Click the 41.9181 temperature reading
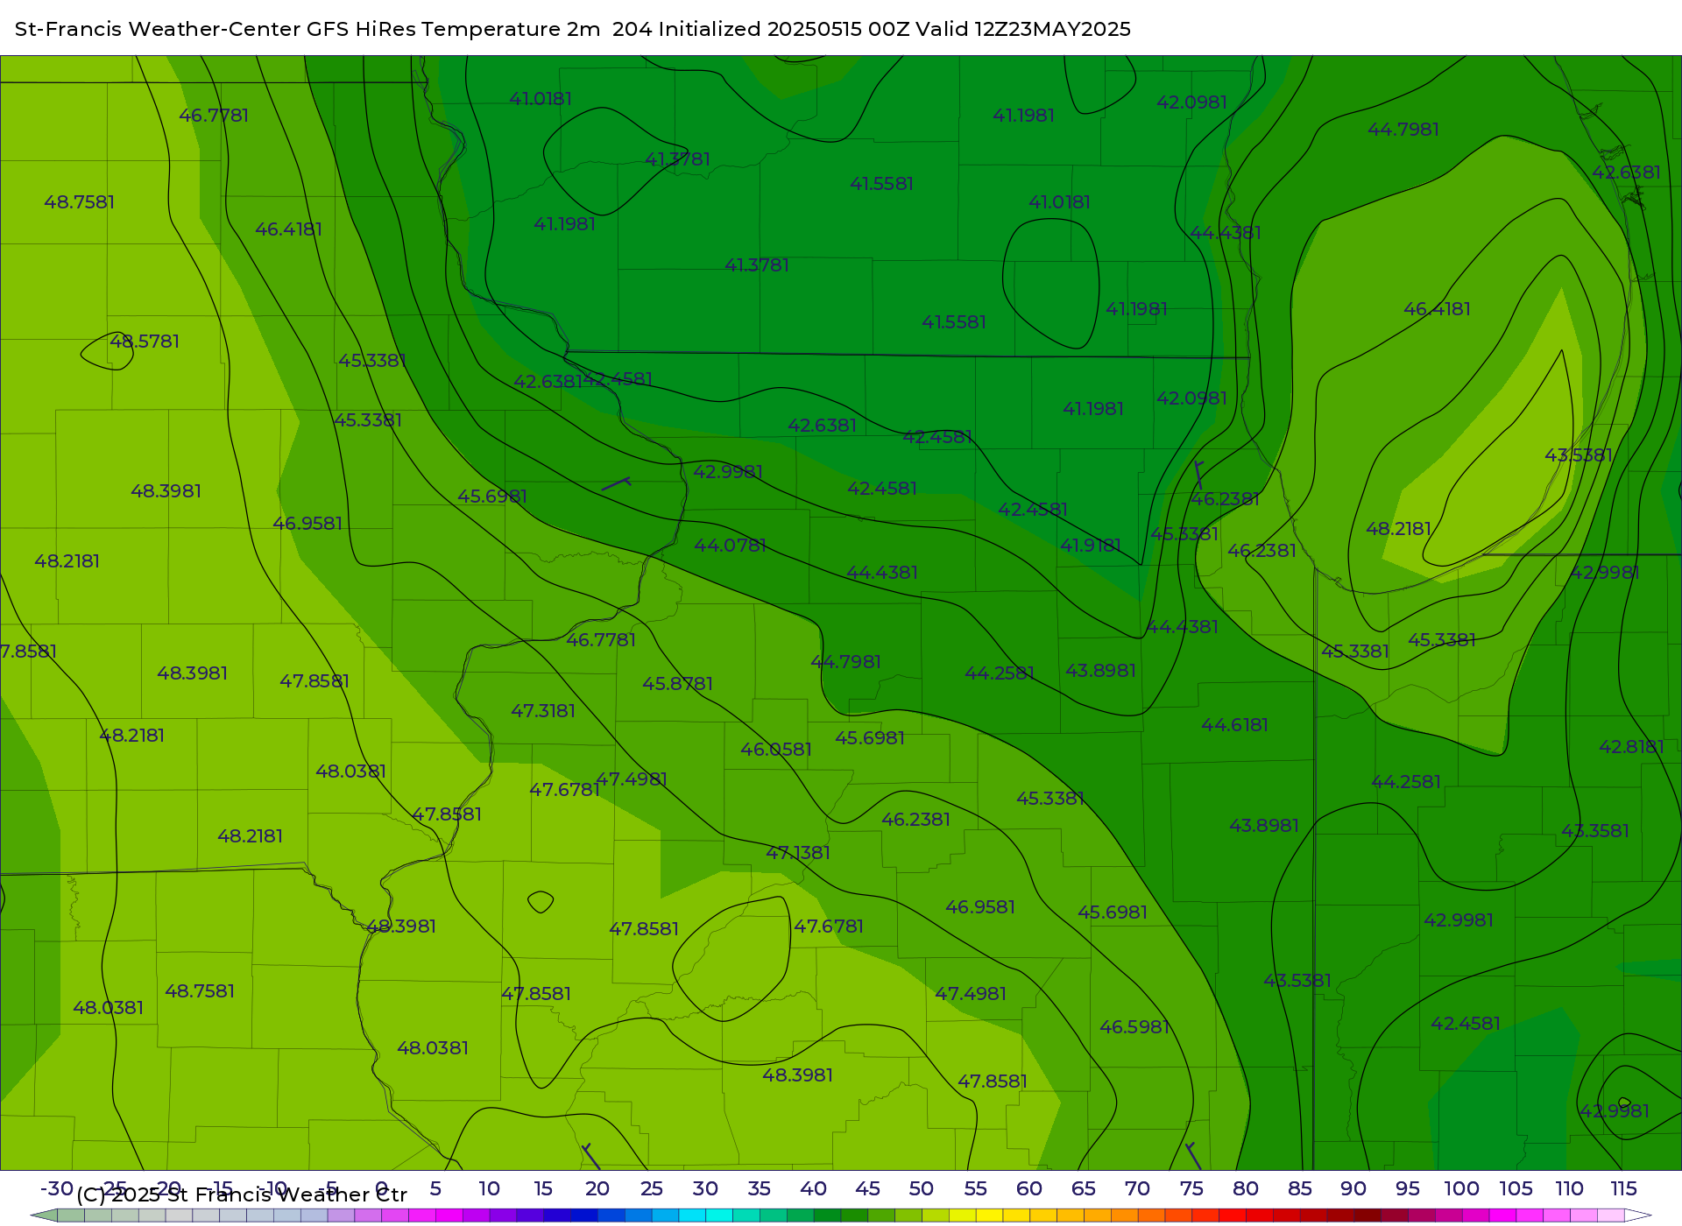Screen dimensions: 1682x1226 [1091, 546]
